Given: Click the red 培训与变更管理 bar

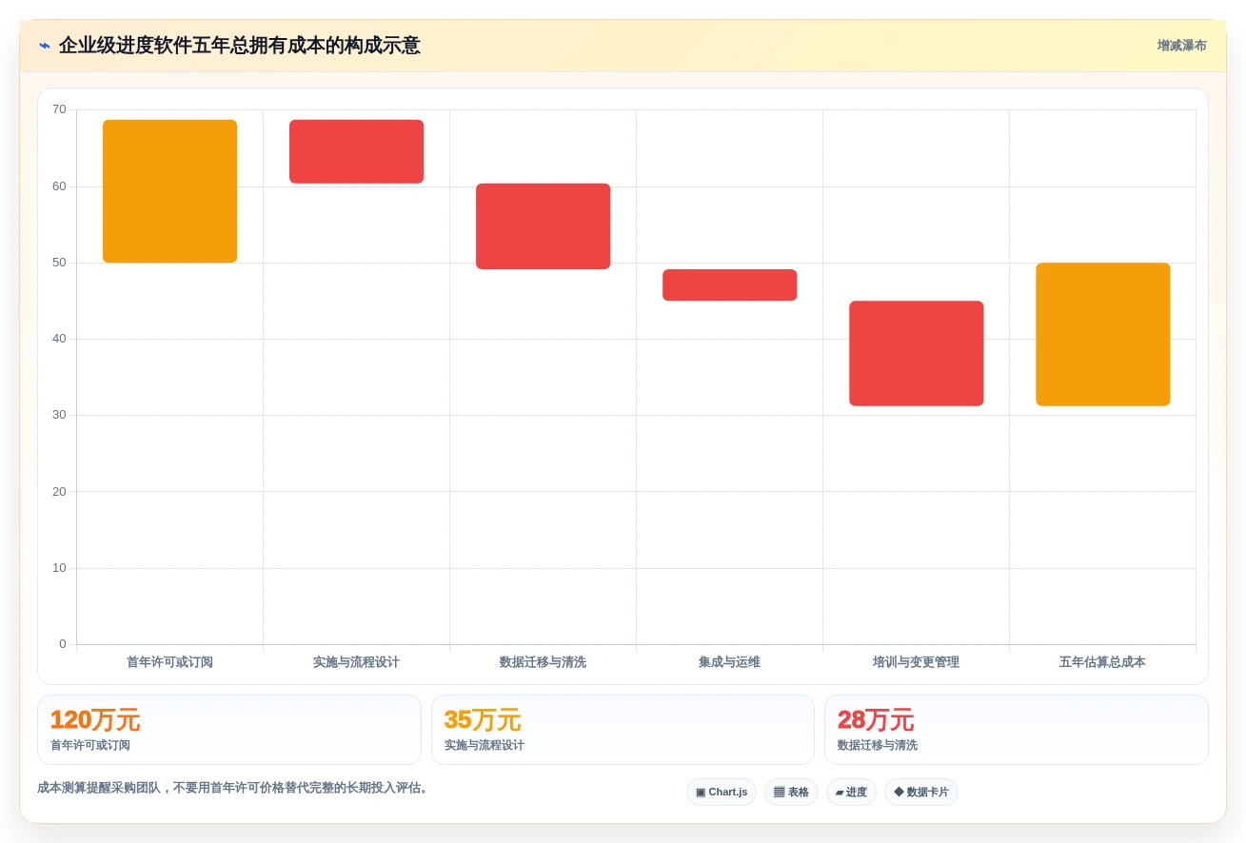Looking at the screenshot, I should (916, 354).
